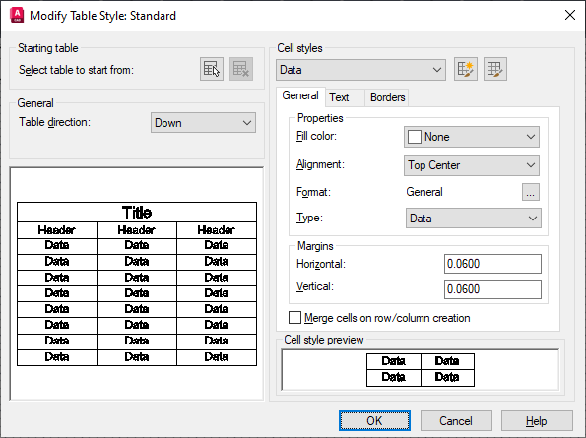Create a new cell style icon
This screenshot has height=438, width=586.
465,69
